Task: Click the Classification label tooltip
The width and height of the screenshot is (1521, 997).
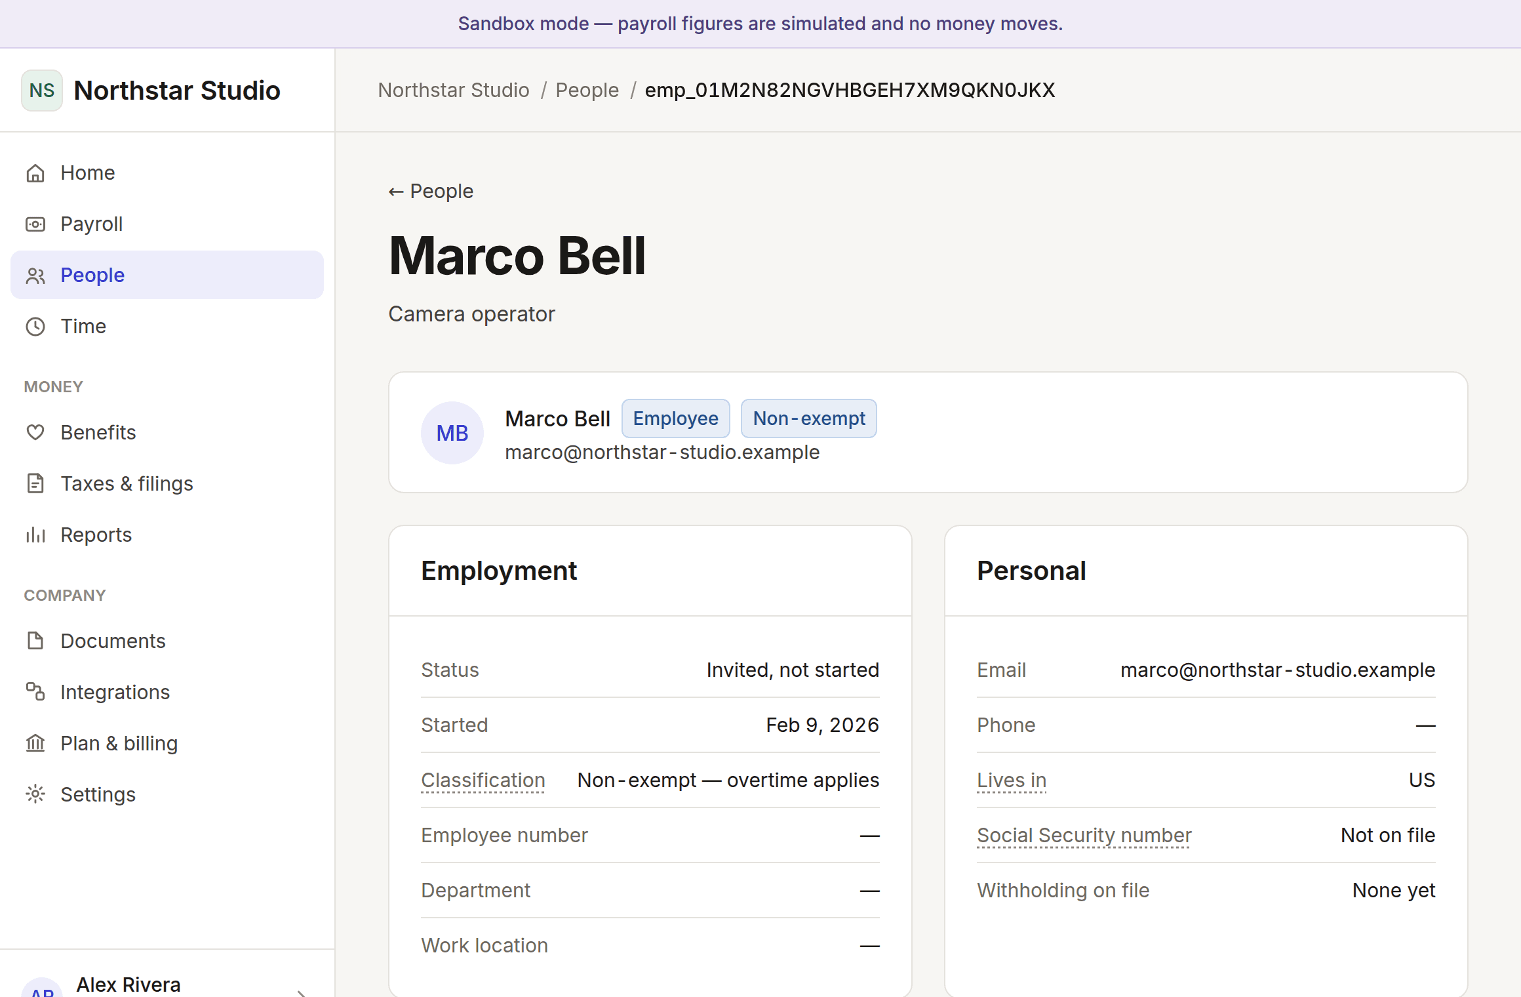Action: pyautogui.click(x=483, y=781)
